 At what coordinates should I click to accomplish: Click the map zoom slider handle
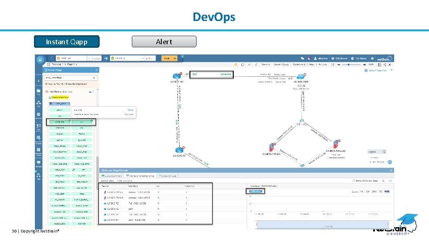[348, 65]
